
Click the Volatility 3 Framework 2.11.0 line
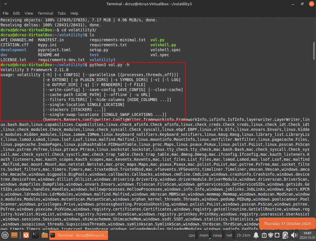click(35, 70)
